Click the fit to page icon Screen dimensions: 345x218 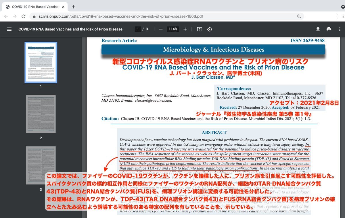[x=200, y=29]
